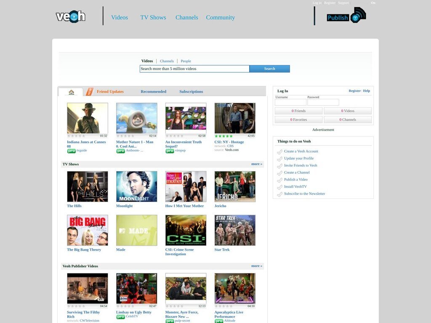Viewport: 431px width, 323px height.
Task: Open The Big Bang Theory thumbnail
Action: point(88,230)
